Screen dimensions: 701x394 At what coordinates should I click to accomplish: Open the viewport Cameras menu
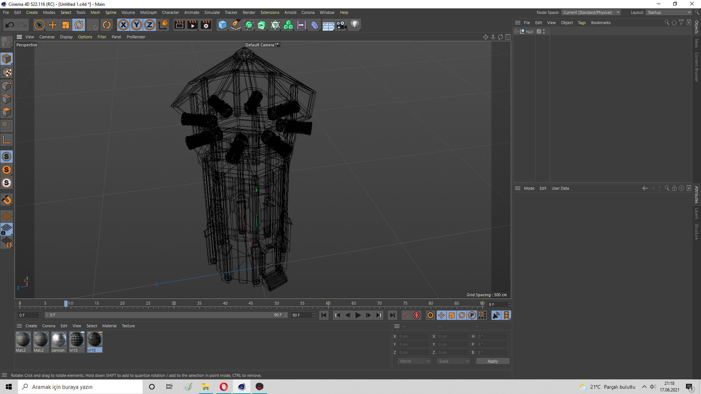[47, 37]
